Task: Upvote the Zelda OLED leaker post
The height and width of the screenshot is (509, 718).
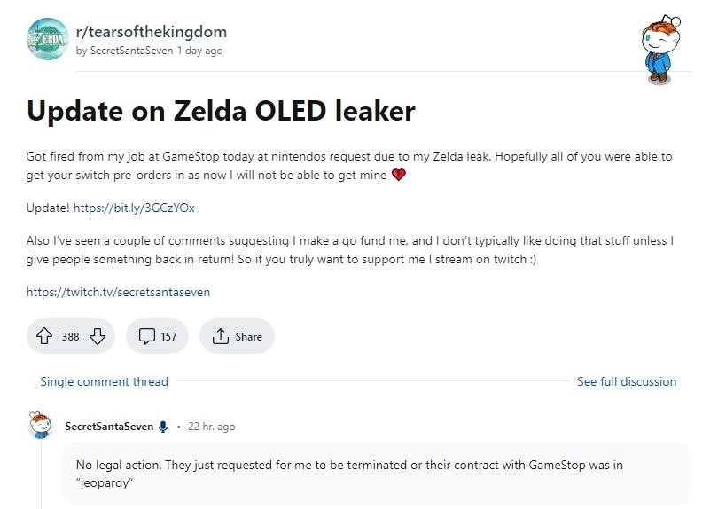Action: (44, 336)
